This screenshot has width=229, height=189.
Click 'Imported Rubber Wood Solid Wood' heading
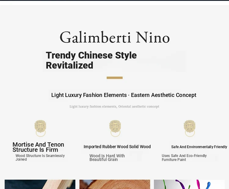[117, 147]
